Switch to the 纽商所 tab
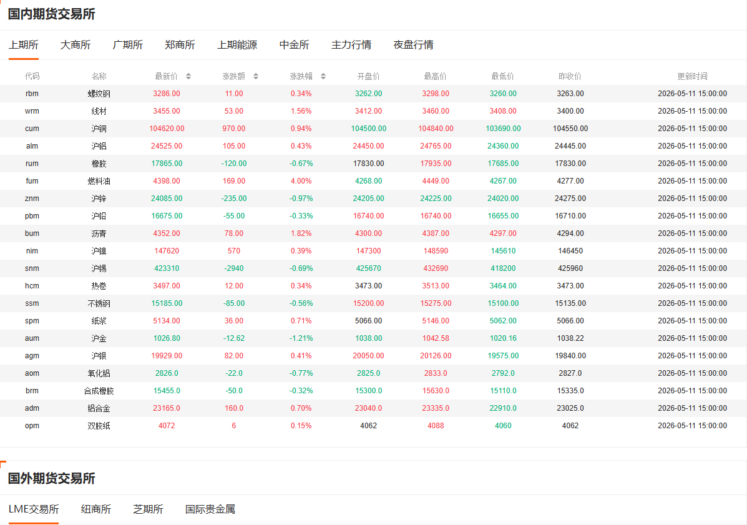The width and height of the screenshot is (747, 525). point(95,509)
